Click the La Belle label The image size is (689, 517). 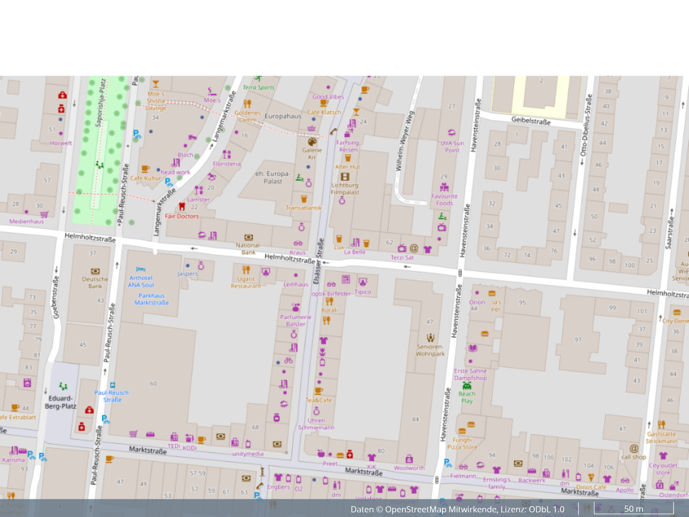[x=355, y=252]
